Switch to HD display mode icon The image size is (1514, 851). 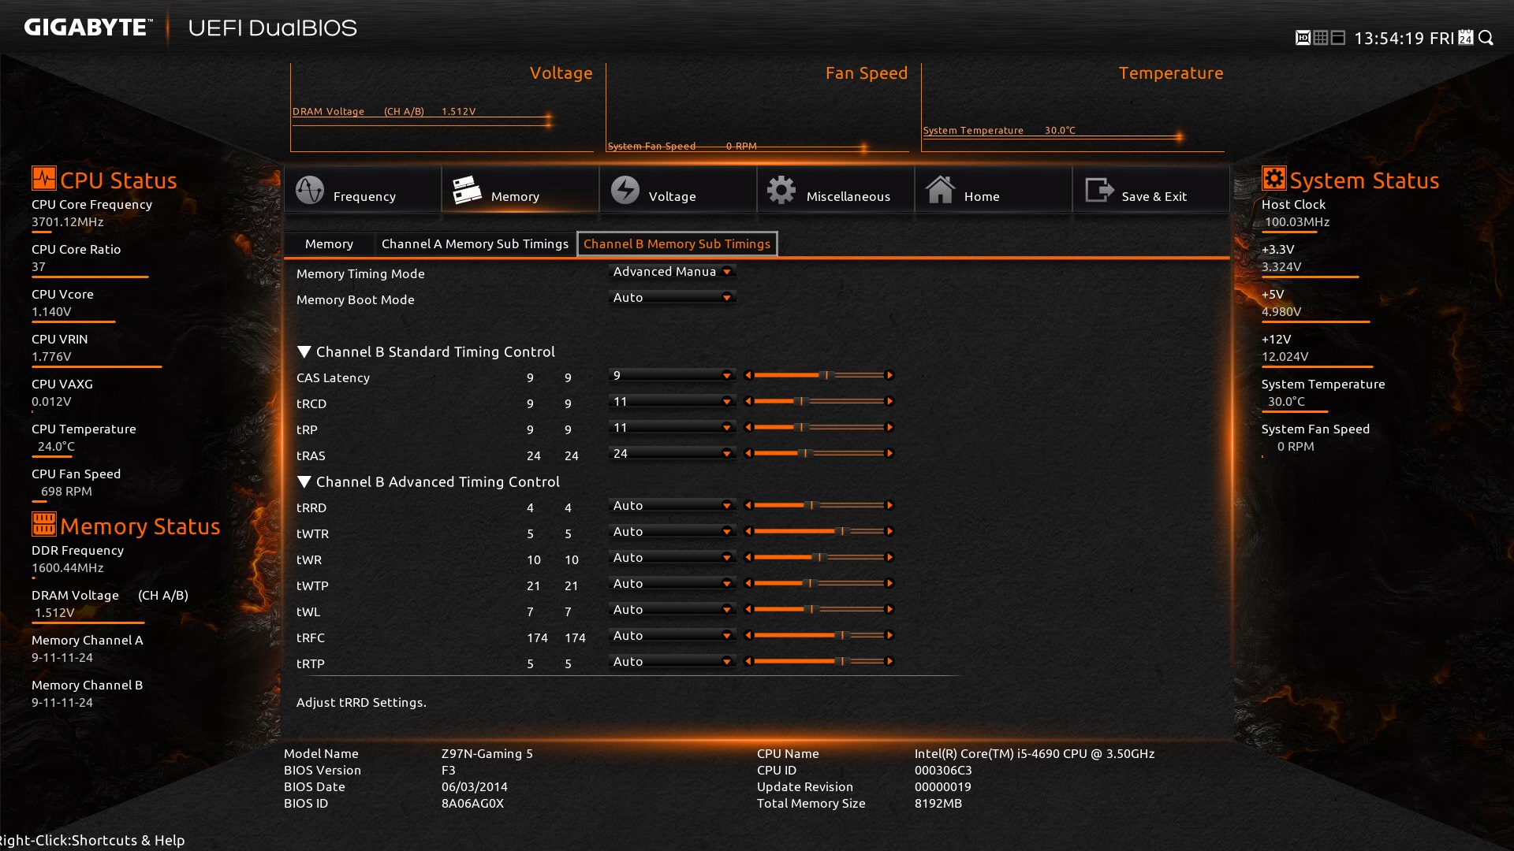tap(1303, 38)
